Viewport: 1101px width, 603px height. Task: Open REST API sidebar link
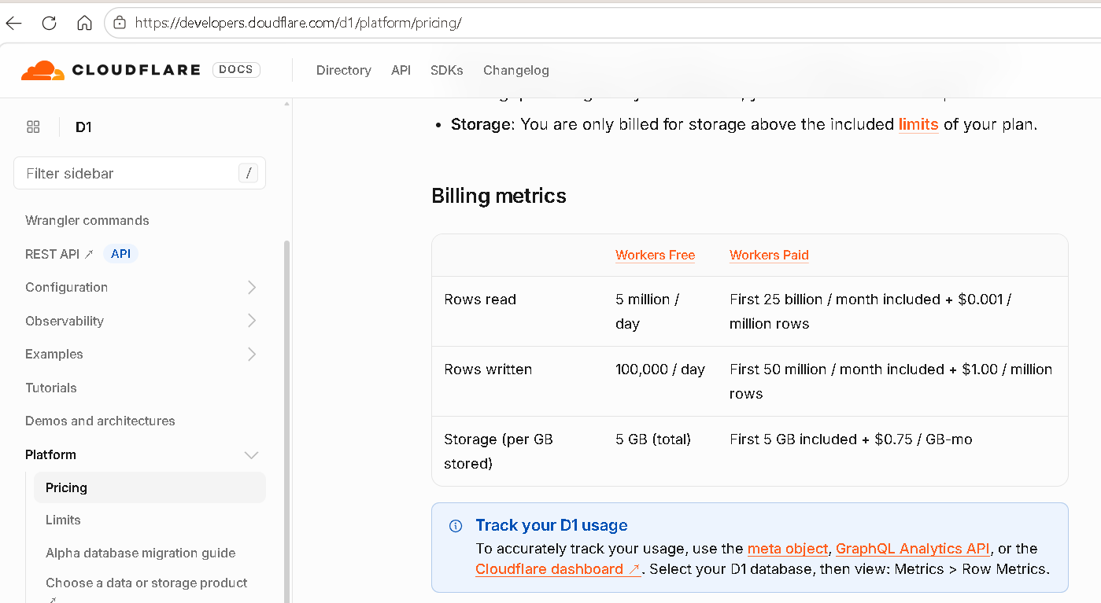(x=59, y=254)
